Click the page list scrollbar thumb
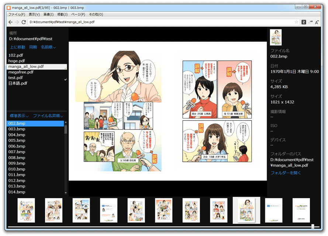 click(66, 129)
